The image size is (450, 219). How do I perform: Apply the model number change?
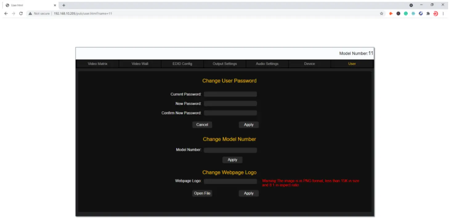pos(232,160)
